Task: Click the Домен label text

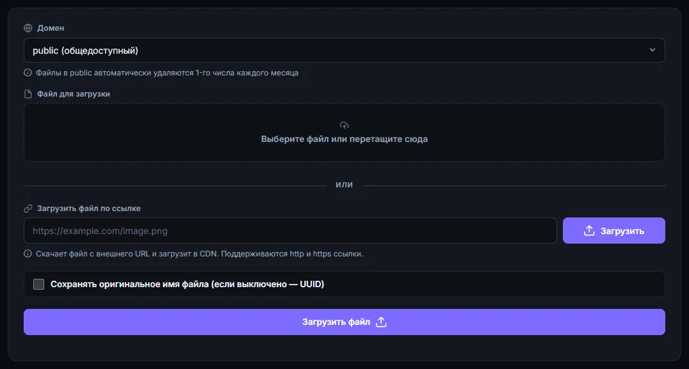Action: 51,28
